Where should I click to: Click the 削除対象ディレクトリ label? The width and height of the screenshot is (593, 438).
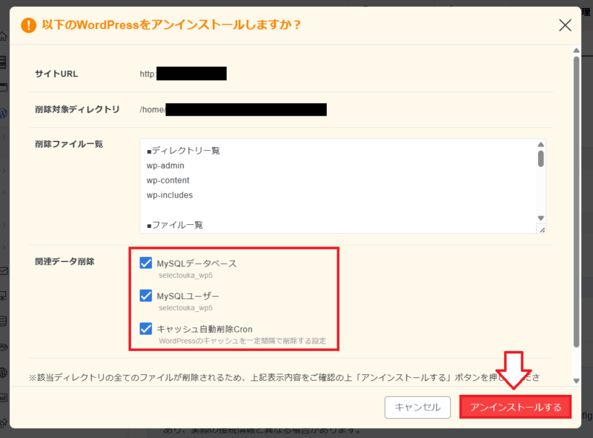click(77, 110)
